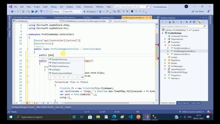Switch to the appsettings.json tab
220x124 pixels.
(107, 18)
